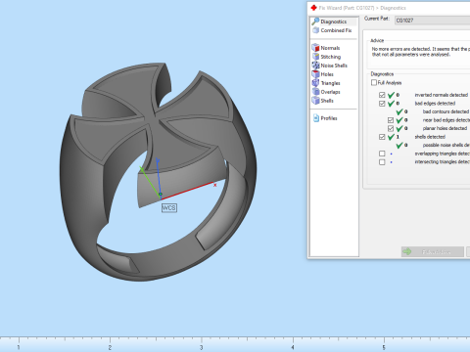Click the red cross Fix Wizard title icon
The image size is (470, 352).
tap(313, 8)
